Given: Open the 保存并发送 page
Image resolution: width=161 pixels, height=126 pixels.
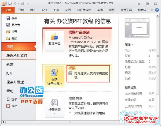Looking at the screenshot, I should coord(15,82).
